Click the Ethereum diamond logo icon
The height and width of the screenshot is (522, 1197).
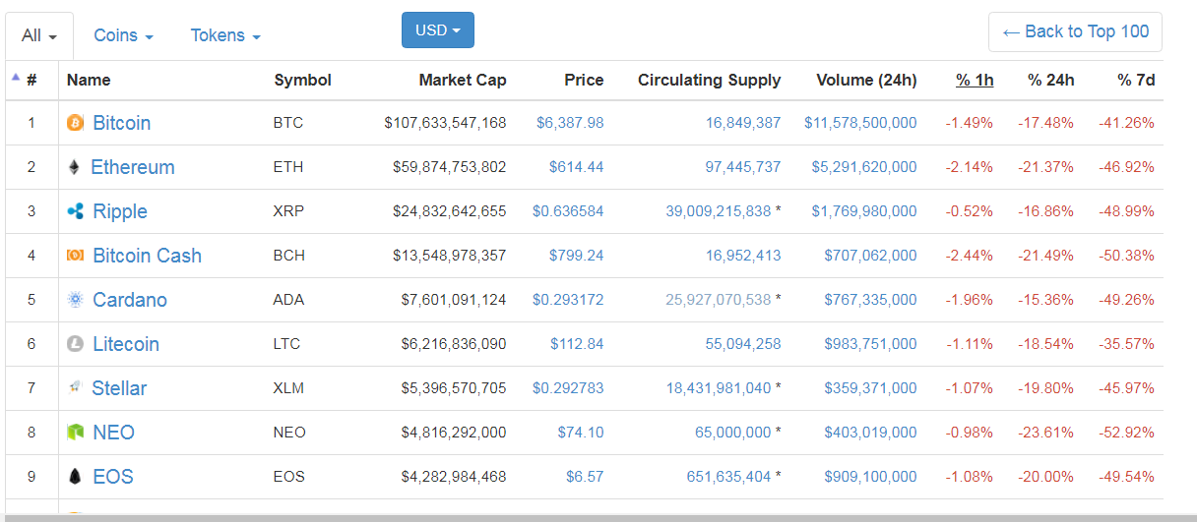74,167
